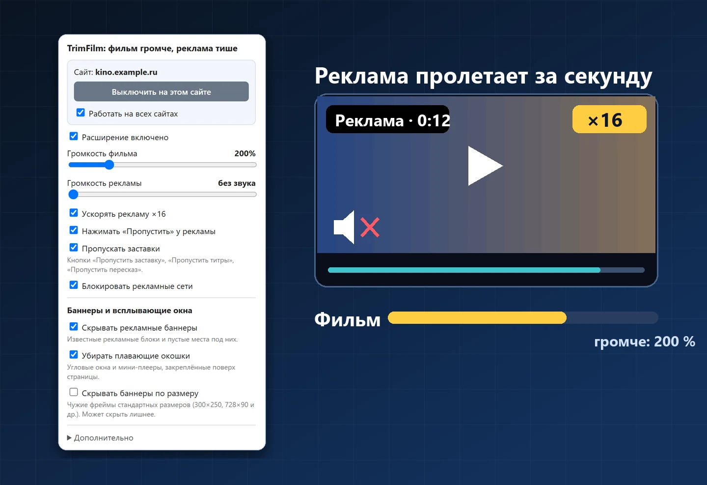
Task: Click the «без звука» ad volume value
Action: 237,183
